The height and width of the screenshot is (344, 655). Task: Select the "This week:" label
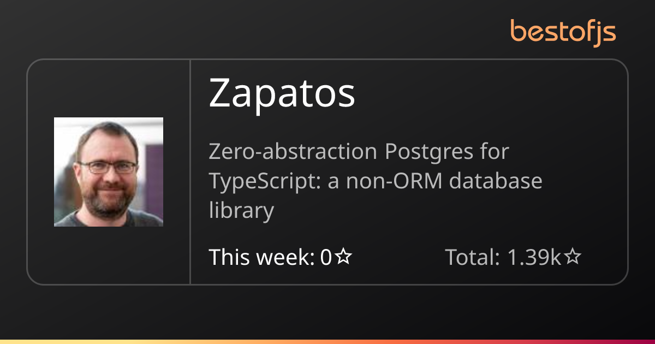[262, 257]
